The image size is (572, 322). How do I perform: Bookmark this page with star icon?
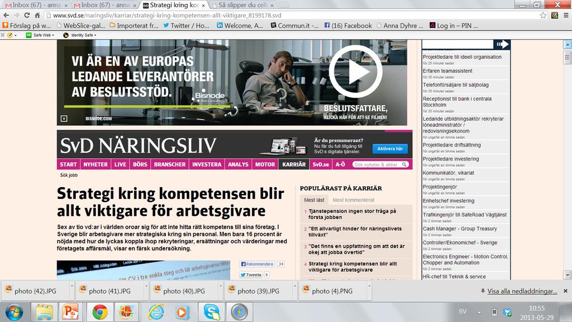pyautogui.click(x=543, y=15)
